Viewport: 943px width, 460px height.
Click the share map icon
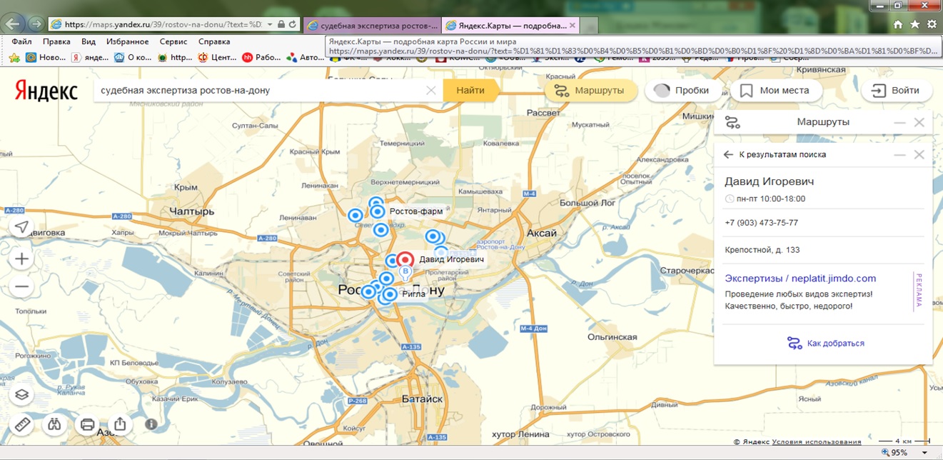pyautogui.click(x=120, y=424)
